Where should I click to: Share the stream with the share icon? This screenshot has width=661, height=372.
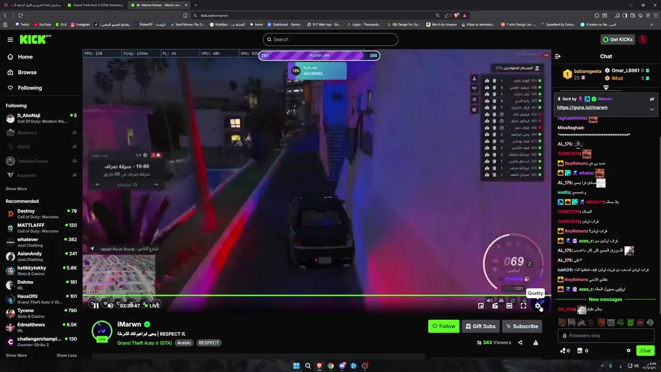point(520,343)
